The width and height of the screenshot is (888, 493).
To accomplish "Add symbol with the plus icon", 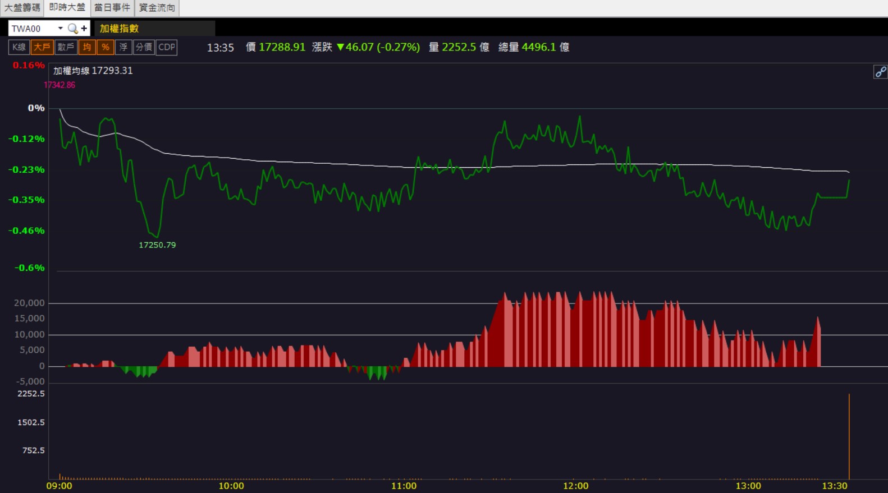I will pyautogui.click(x=84, y=28).
